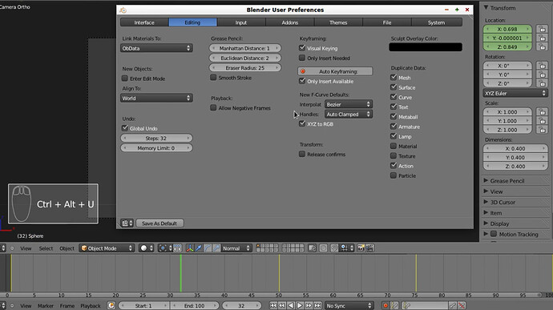The height and width of the screenshot is (310, 553).
Task: Expand the Grease Pencil panel
Action: coord(507,181)
